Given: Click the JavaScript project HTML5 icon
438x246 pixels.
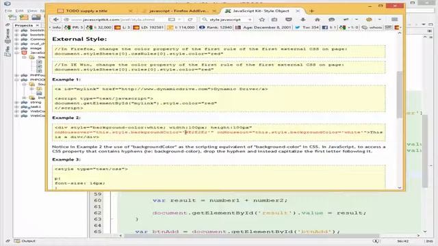Looking at the screenshot, I should tap(25, 53).
